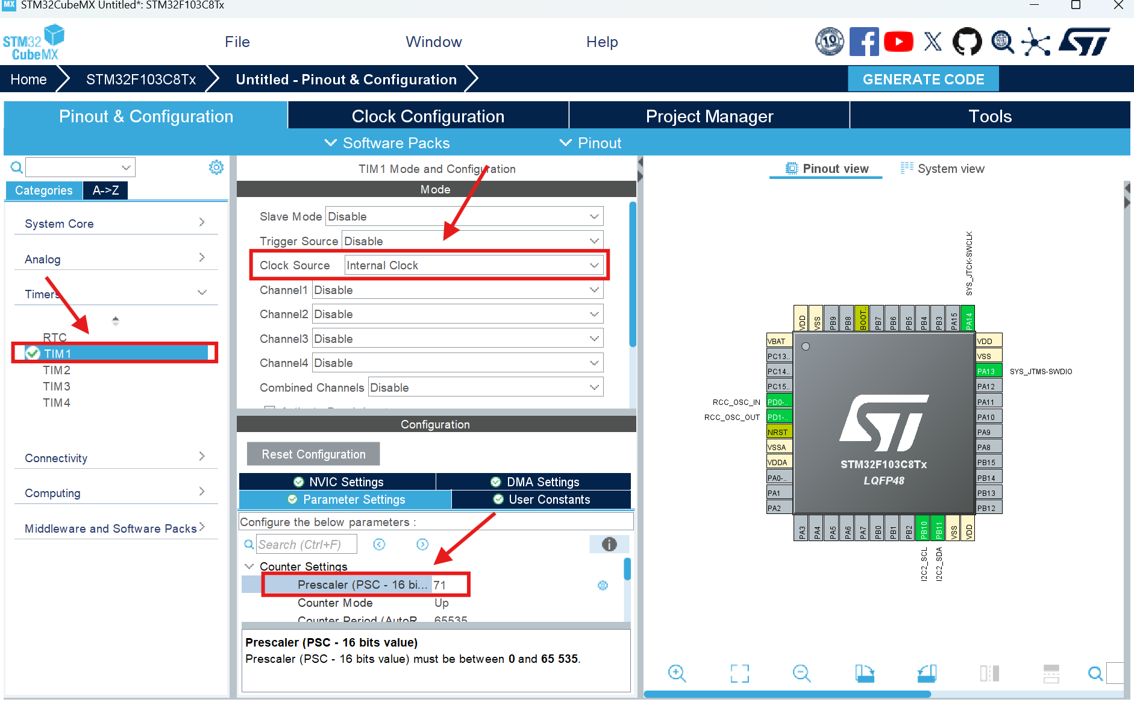Click the Reset Configuration button

click(313, 454)
